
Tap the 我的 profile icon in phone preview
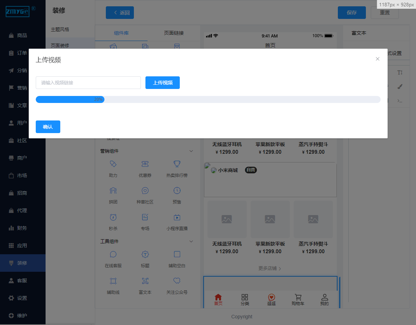coord(325,297)
